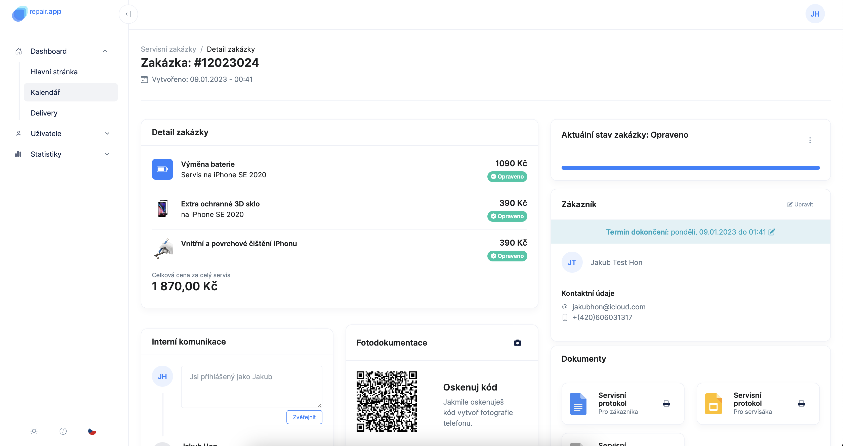Click the repair.app logo
This screenshot has height=446, width=843.
tap(36, 13)
